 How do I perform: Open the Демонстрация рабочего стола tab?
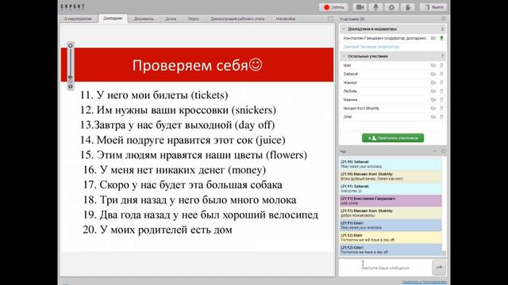pyautogui.click(x=237, y=19)
